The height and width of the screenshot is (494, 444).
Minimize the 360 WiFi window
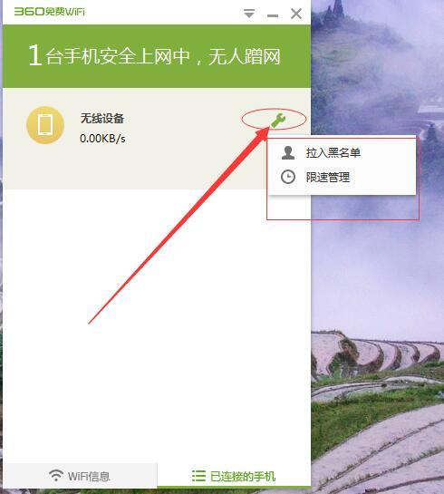pos(273,15)
